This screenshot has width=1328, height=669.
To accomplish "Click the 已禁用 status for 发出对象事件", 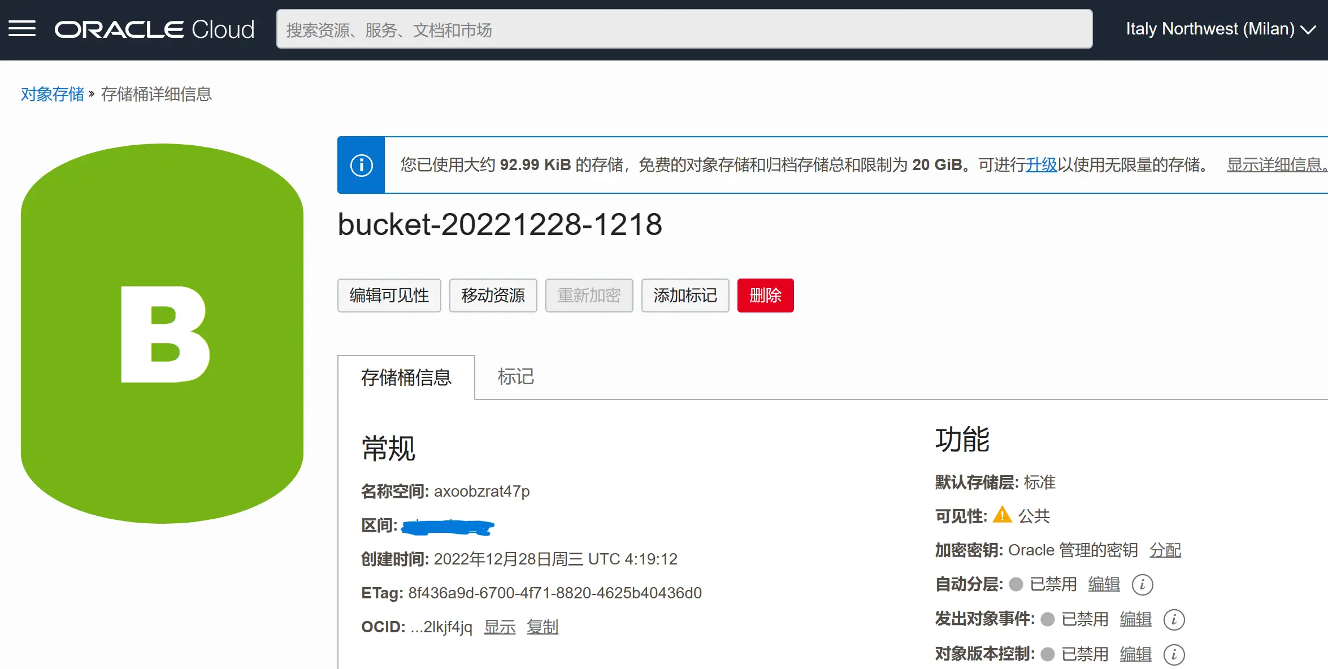I will click(1085, 619).
